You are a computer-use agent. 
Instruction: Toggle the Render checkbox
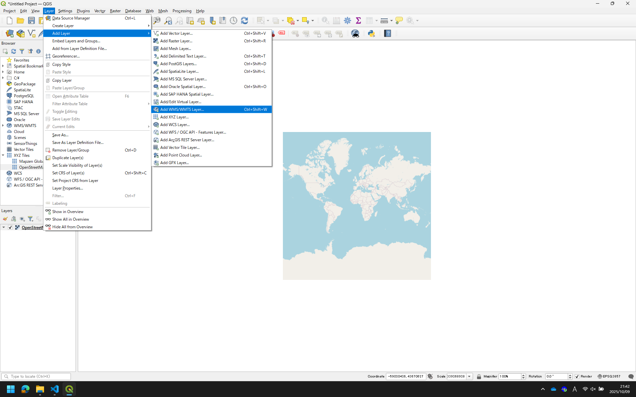click(577, 376)
